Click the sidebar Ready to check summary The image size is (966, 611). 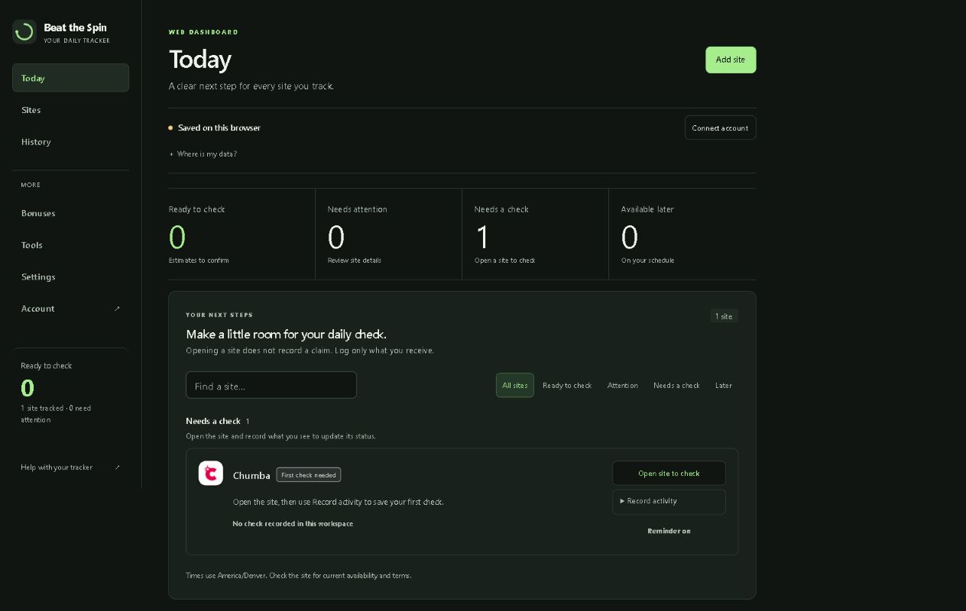[x=70, y=393]
